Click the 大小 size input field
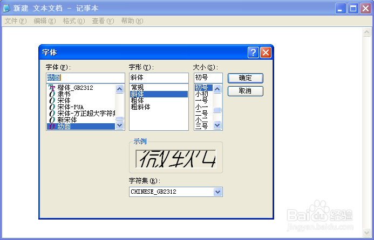This screenshot has height=240, width=374. (x=208, y=77)
